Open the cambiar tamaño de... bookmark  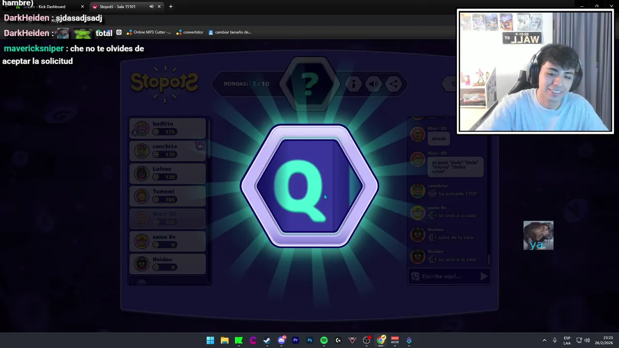(x=230, y=32)
